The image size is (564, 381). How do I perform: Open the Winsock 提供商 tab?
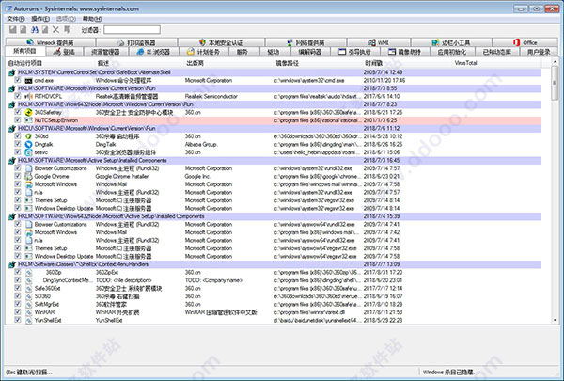(51, 42)
